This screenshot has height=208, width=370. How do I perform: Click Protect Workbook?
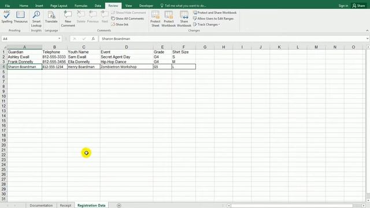(x=168, y=19)
